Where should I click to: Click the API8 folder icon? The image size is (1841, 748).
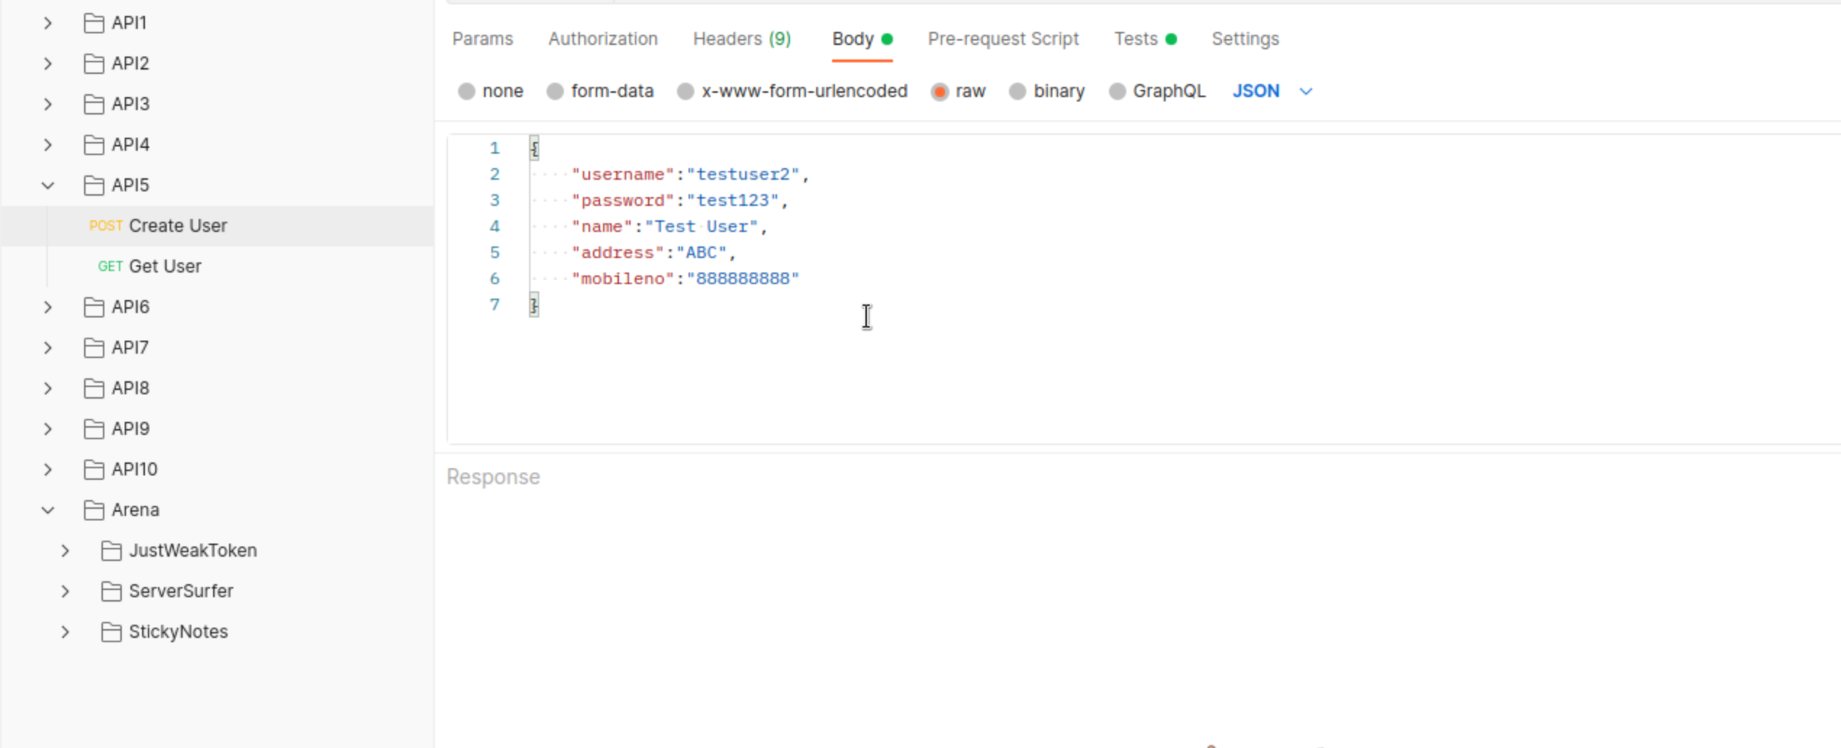[93, 388]
